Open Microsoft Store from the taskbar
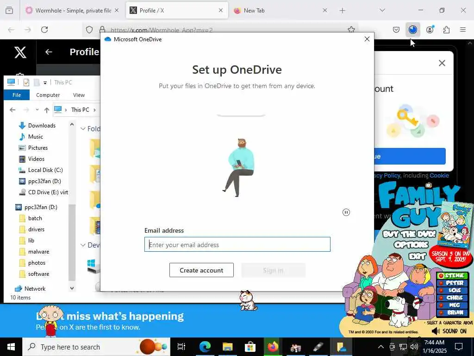 250,347
